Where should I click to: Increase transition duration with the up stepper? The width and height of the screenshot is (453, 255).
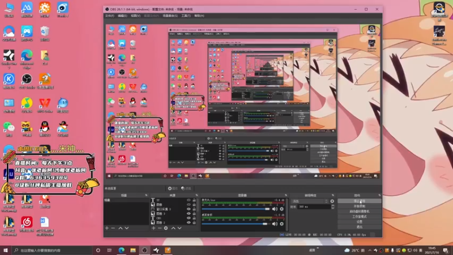tap(333, 206)
